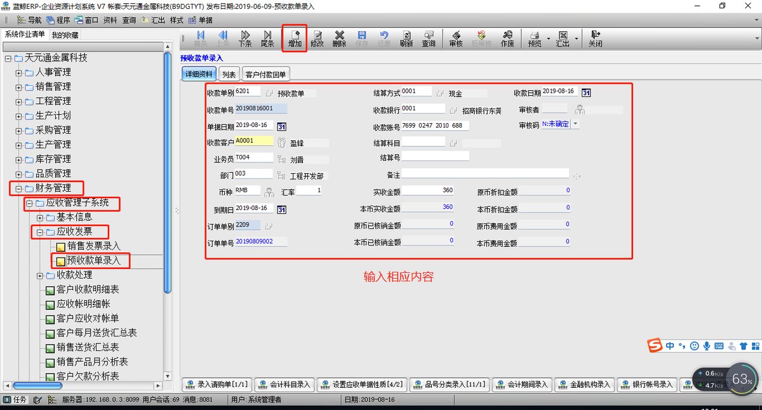Viewport: 762px width, 410px height.
Task: Open calendar picker for 到期日
Action: tap(281, 209)
